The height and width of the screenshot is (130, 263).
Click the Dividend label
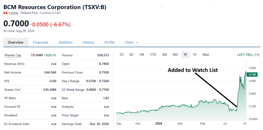click(x=11, y=115)
